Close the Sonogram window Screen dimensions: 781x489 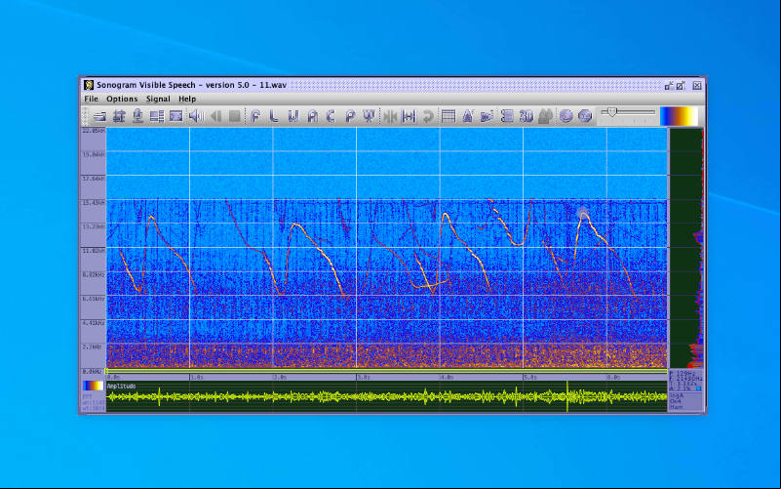(x=697, y=86)
